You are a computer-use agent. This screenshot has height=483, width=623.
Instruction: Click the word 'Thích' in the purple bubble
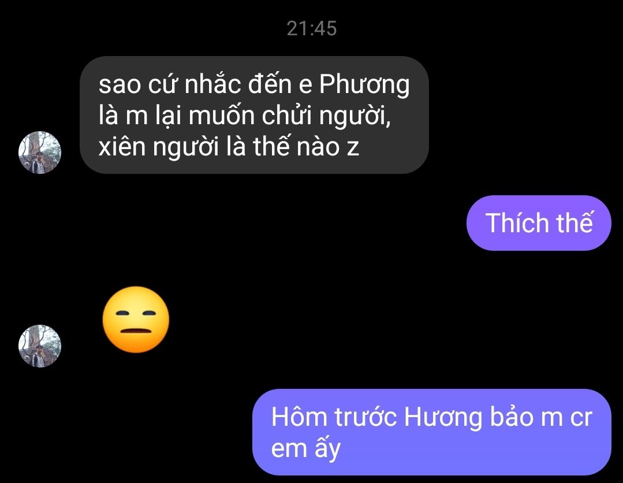tap(517, 223)
